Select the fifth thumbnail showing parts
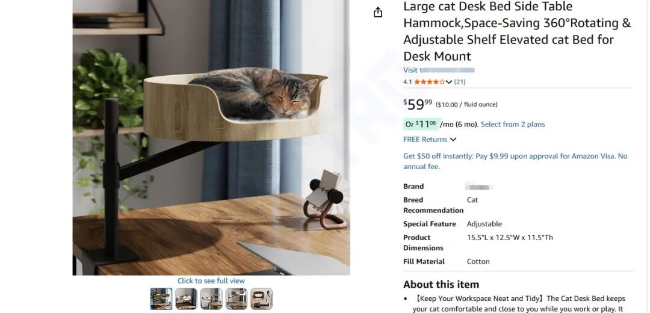650x313 pixels. pos(262,299)
